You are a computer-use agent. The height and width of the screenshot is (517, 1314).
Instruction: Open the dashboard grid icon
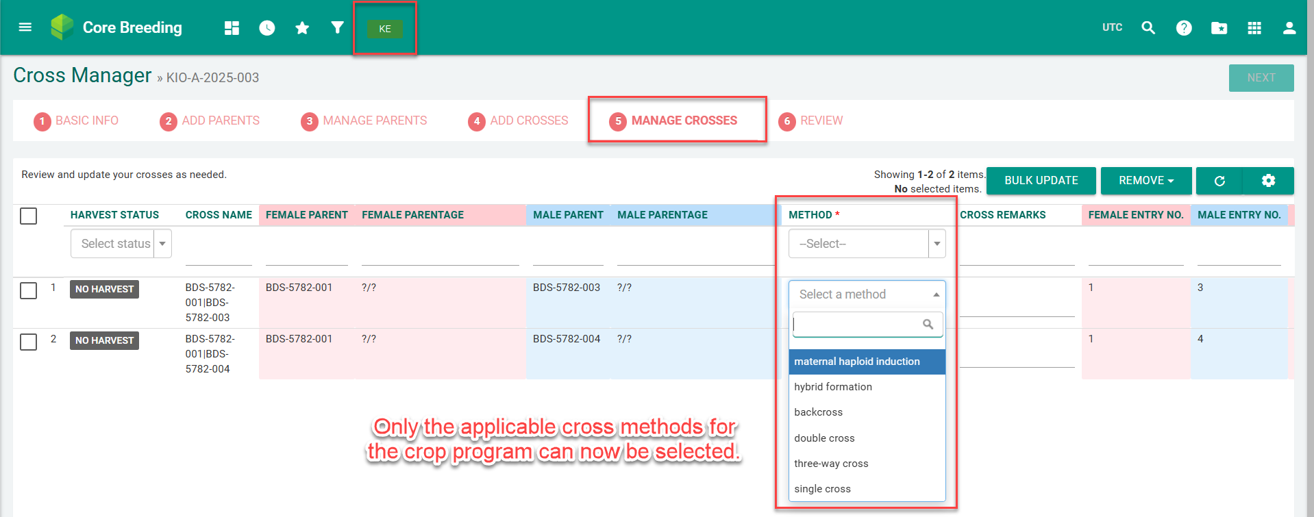pyautogui.click(x=232, y=28)
